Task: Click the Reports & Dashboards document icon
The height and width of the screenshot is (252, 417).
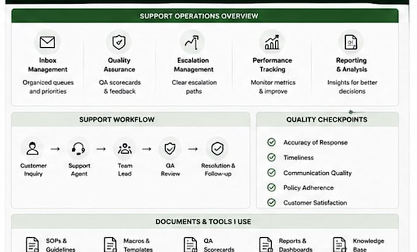Action: (x=266, y=245)
